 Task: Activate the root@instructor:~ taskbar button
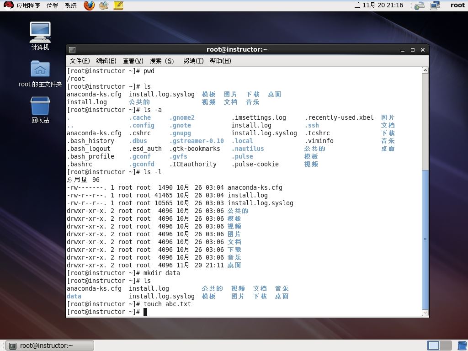50,346
